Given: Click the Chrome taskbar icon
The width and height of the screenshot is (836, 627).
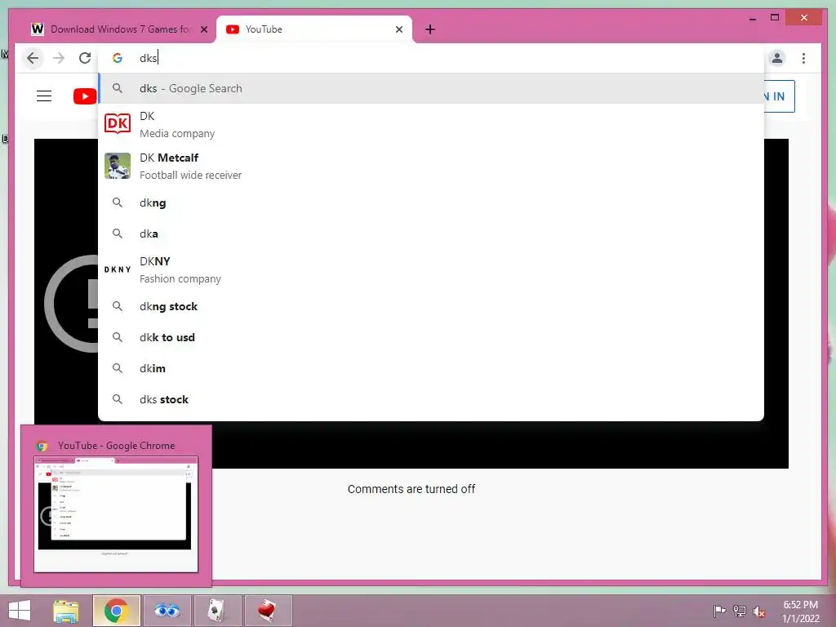Looking at the screenshot, I should pos(116,611).
